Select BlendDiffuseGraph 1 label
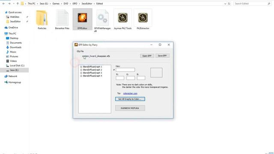The width and height of the screenshot is (274, 154). [x=92, y=67]
